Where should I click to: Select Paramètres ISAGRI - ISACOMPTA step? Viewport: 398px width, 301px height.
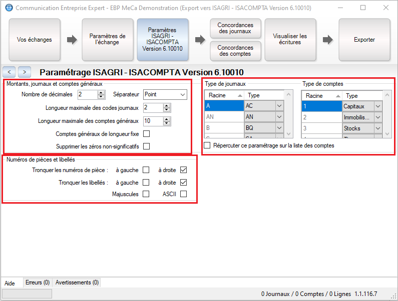[162, 40]
